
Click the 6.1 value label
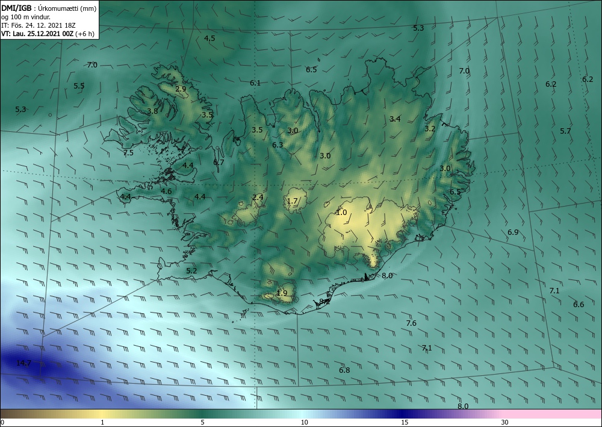pos(255,83)
